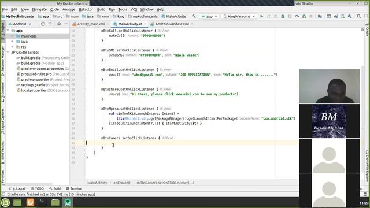The width and height of the screenshot is (370, 208).
Task: Open the Android project view dropdown
Action: (x=20, y=24)
